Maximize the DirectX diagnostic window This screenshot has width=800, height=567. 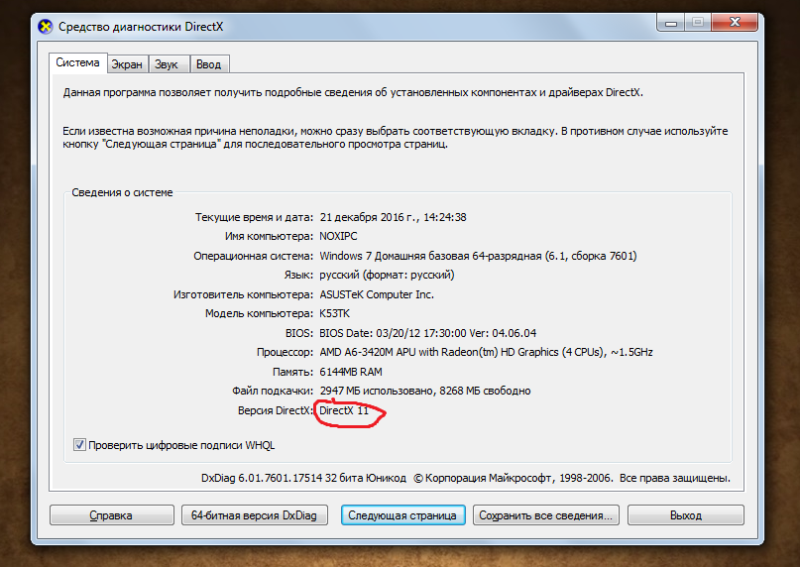(x=698, y=23)
